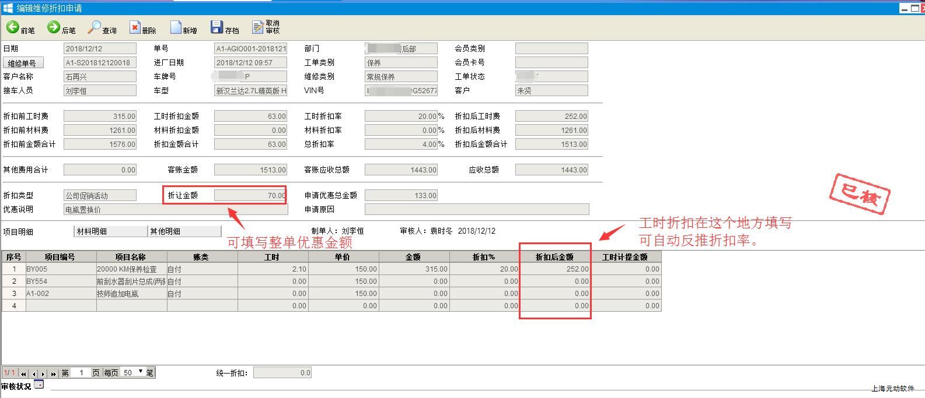Click the 申请原因 field

[x=476, y=209]
